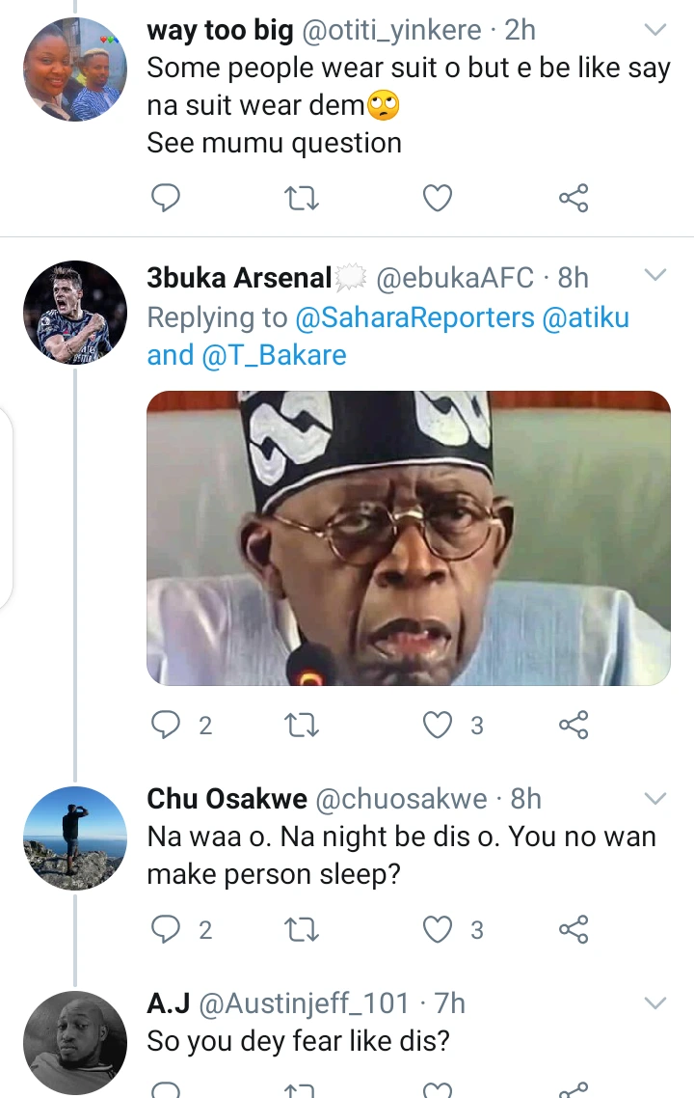The image size is (694, 1098).
Task: Retweet 3buka Arsenal's image tweet
Action: 302,725
